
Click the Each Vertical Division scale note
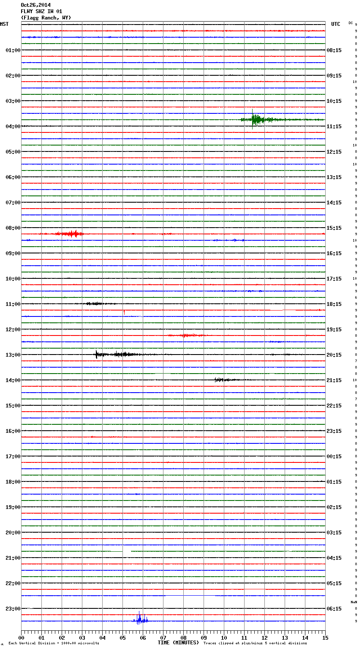coord(54,643)
